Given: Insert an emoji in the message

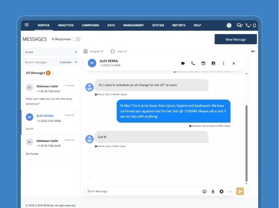Looking at the screenshot, I should point(204,191).
